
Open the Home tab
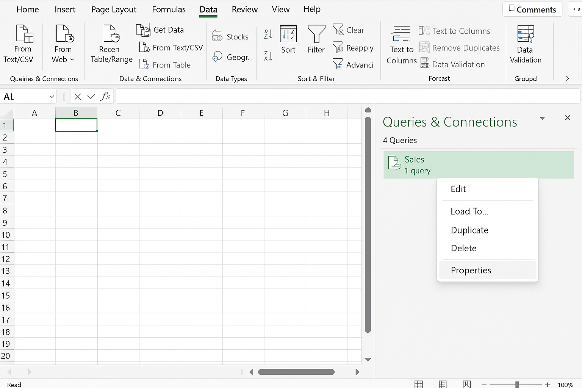pos(28,9)
